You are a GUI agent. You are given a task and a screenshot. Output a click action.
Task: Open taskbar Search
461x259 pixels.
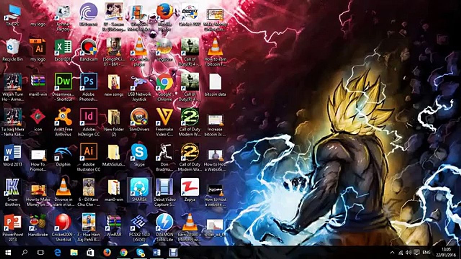tap(24, 252)
